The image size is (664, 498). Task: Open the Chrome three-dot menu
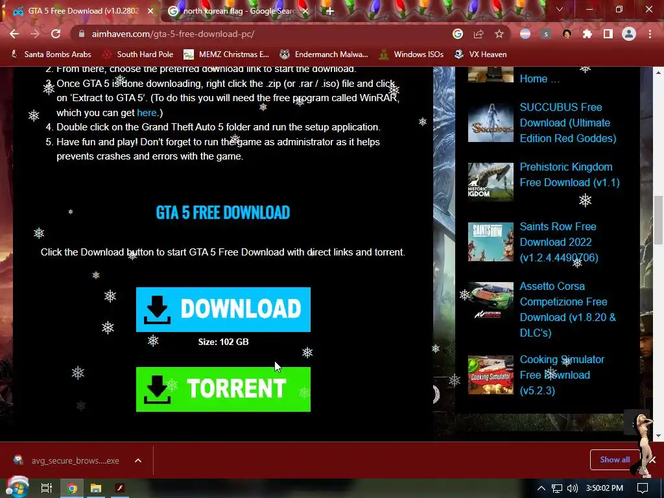(650, 34)
